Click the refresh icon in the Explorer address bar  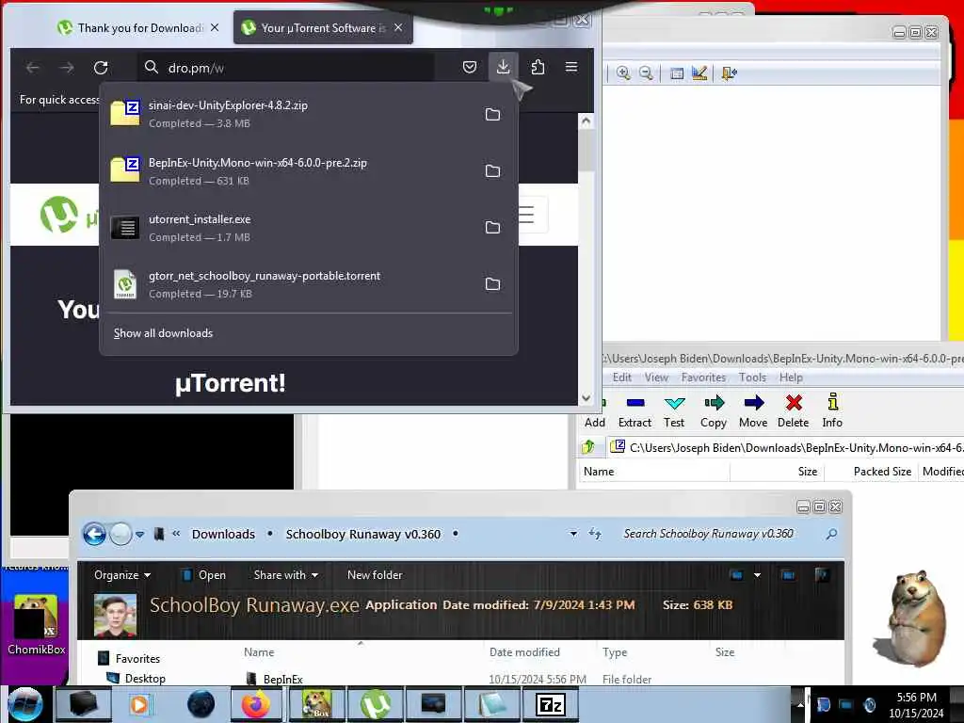tap(595, 534)
